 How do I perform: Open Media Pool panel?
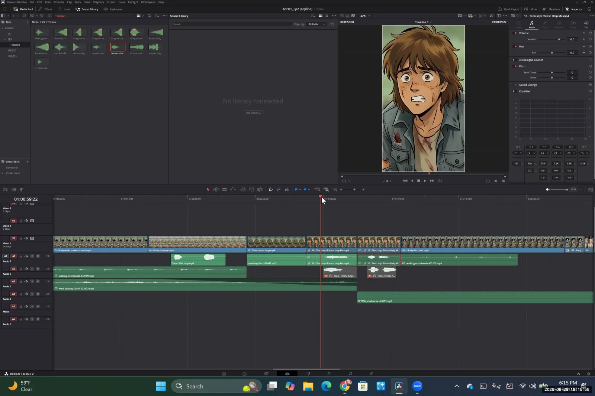(x=23, y=9)
